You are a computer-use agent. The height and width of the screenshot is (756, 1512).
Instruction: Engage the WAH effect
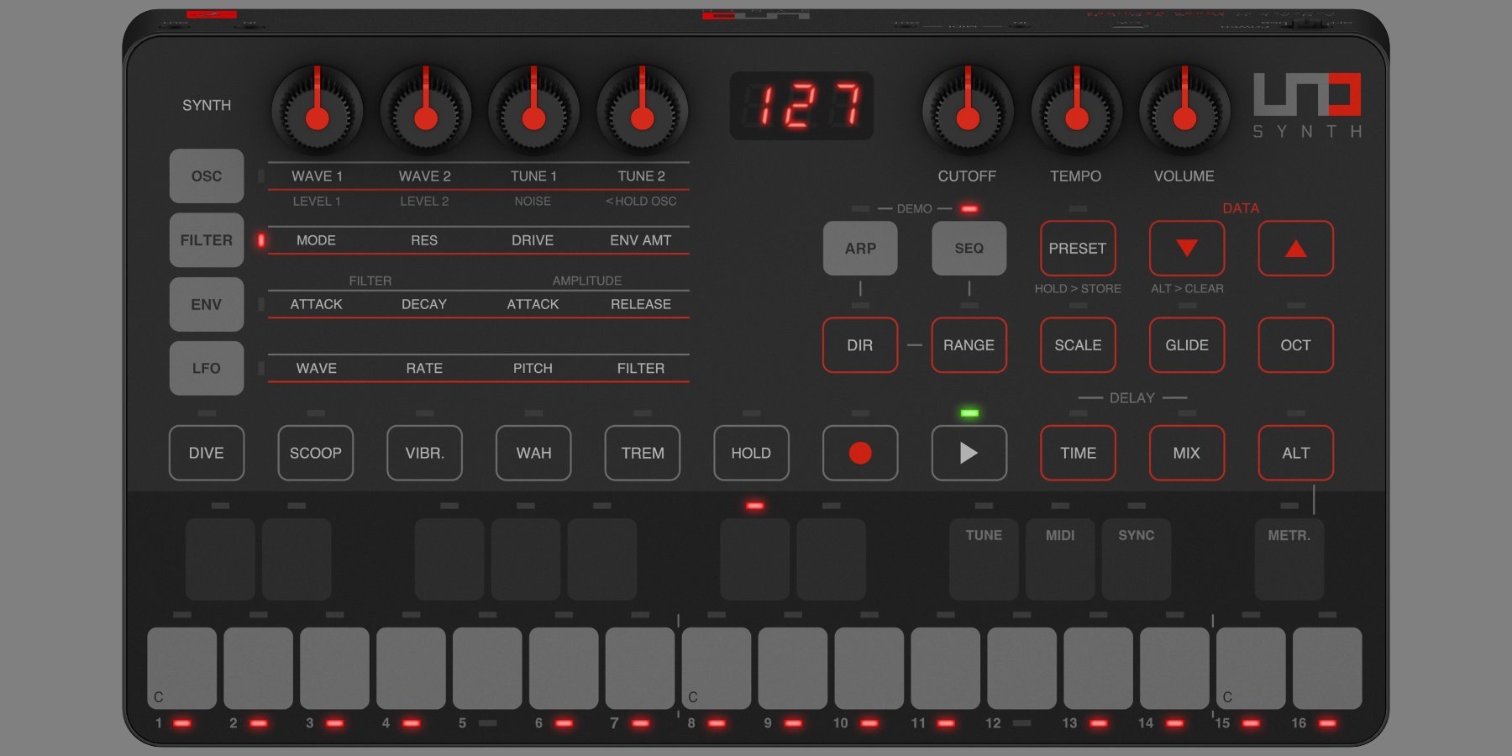point(533,453)
